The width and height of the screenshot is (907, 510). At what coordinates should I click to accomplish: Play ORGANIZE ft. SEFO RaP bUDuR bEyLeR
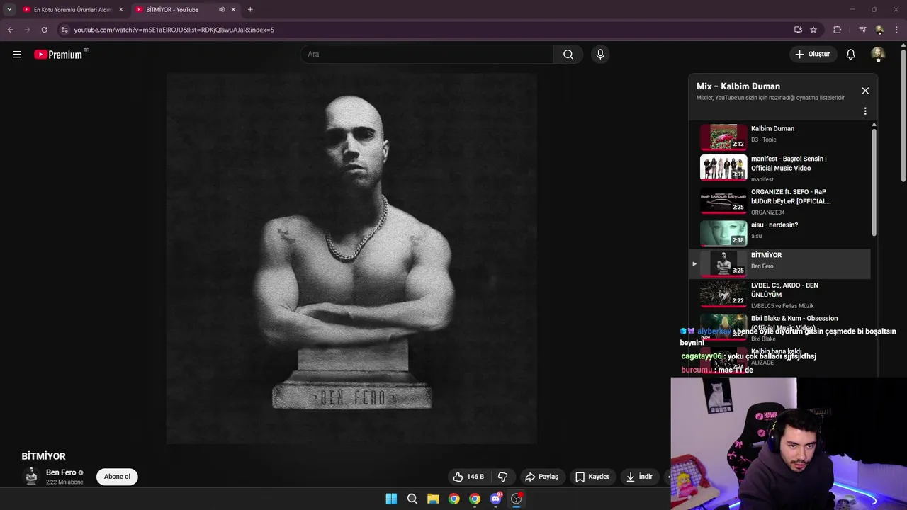(x=779, y=201)
